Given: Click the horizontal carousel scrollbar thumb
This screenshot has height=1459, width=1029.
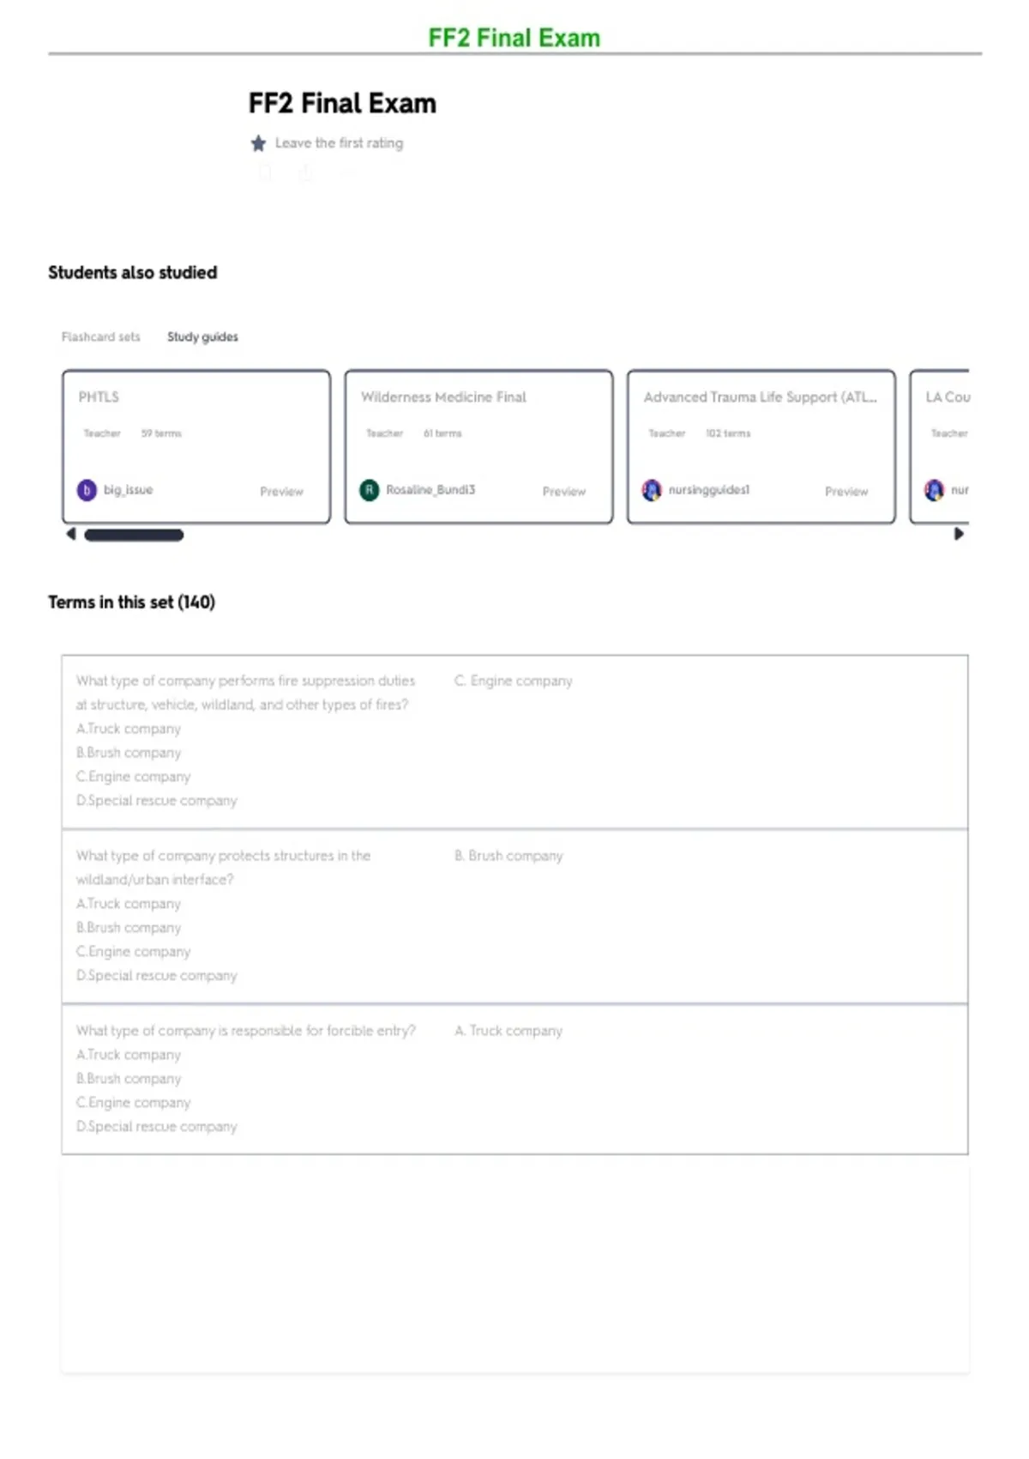Looking at the screenshot, I should point(134,535).
